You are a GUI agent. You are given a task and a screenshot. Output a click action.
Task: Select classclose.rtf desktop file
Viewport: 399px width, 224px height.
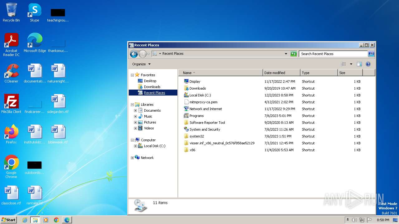point(11,195)
